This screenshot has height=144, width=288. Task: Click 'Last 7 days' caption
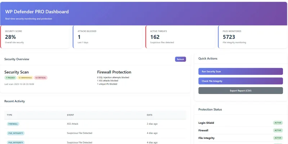83,42
